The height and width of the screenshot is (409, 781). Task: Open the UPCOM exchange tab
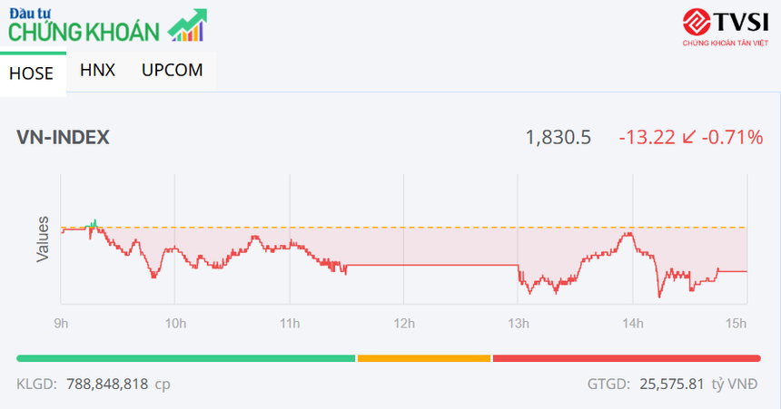[x=173, y=70]
